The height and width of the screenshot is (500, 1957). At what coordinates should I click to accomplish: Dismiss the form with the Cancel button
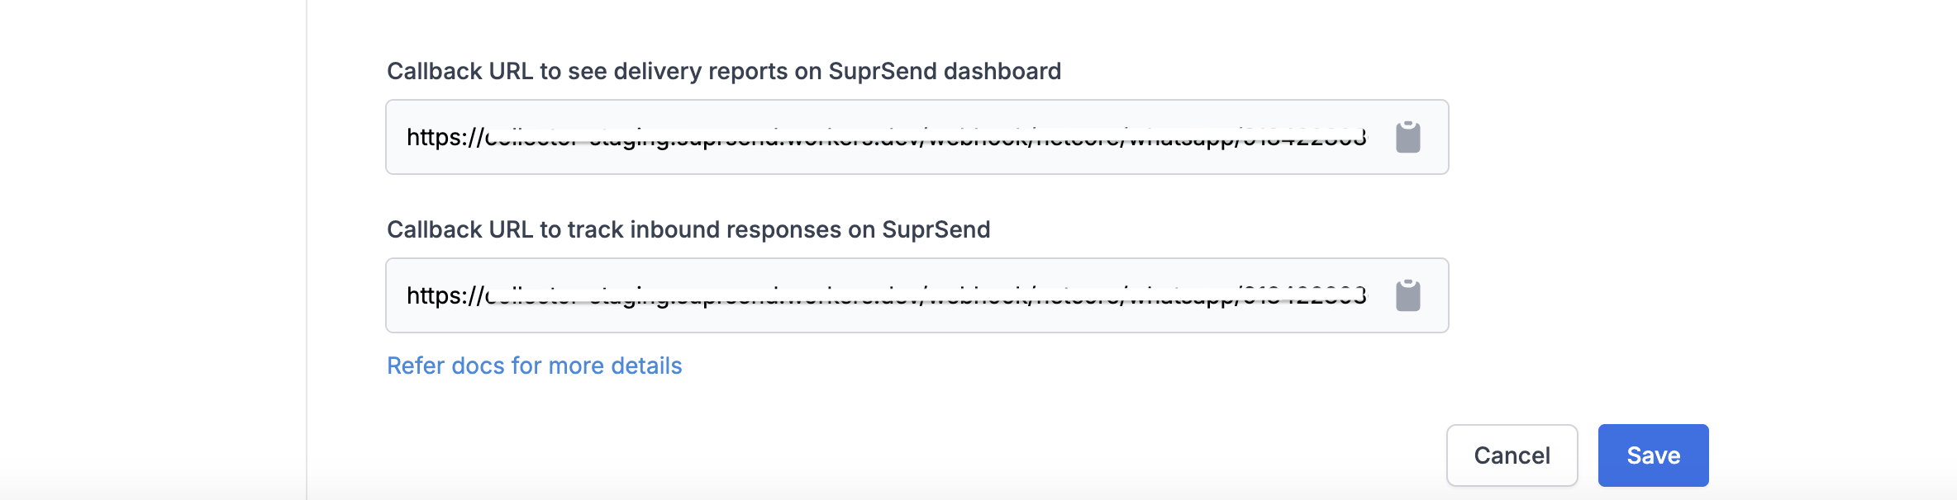point(1512,455)
